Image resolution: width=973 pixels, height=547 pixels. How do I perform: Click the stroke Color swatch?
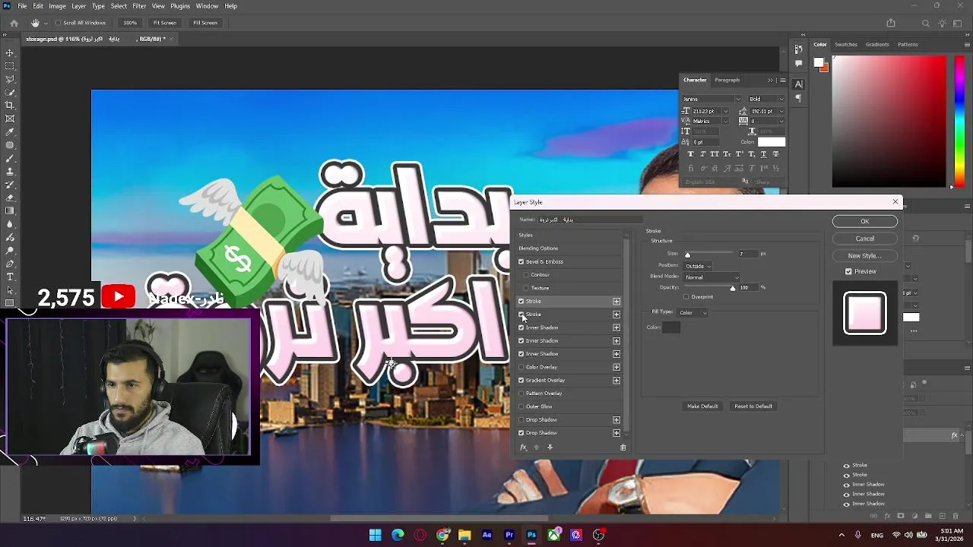tap(671, 327)
